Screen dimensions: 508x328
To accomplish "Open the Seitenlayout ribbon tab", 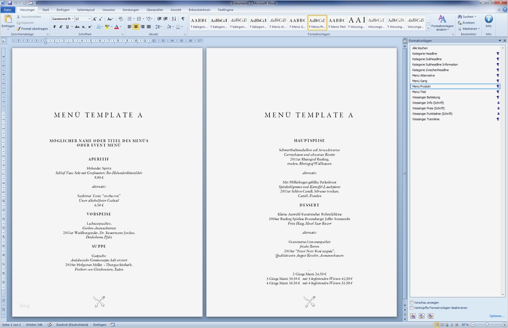I will tap(86, 9).
